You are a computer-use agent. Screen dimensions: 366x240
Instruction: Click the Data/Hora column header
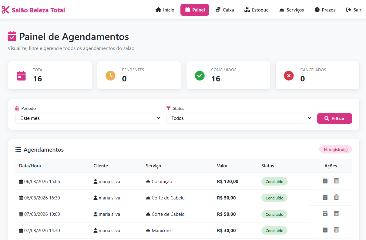(30, 166)
